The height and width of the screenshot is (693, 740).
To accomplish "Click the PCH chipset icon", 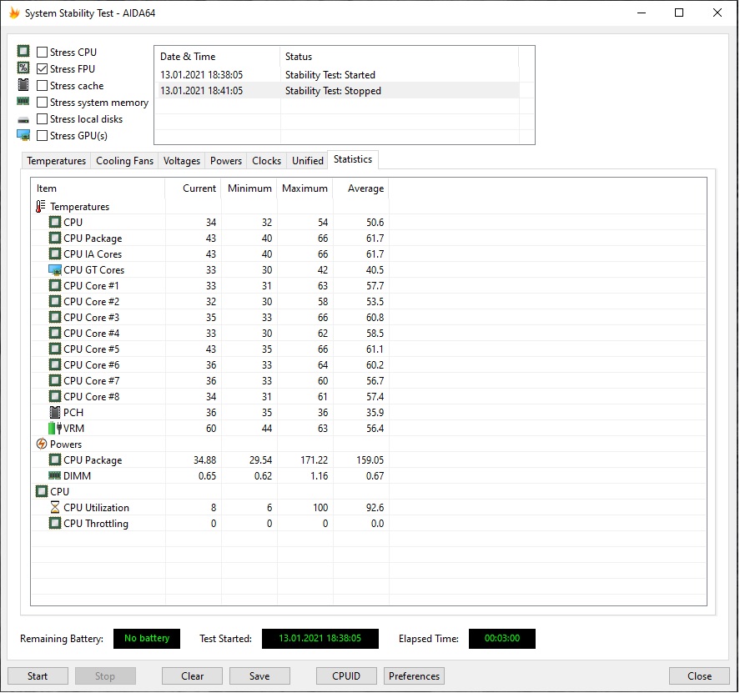I will (x=55, y=412).
